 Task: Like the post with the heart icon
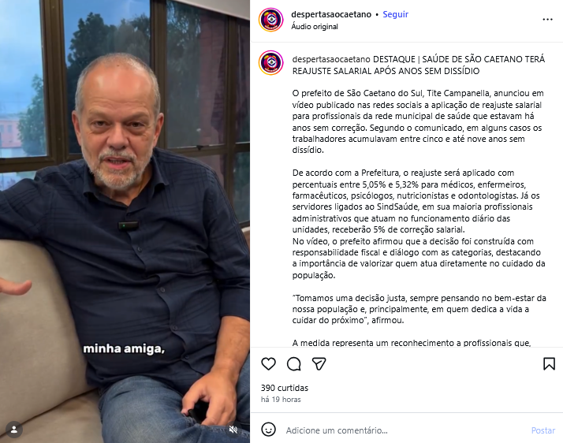tap(268, 363)
